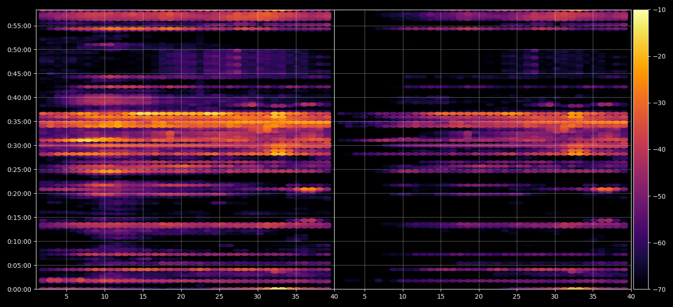Click x-axis label 35 of the right heatmap
The height and width of the screenshot is (307, 673).
(x=593, y=297)
